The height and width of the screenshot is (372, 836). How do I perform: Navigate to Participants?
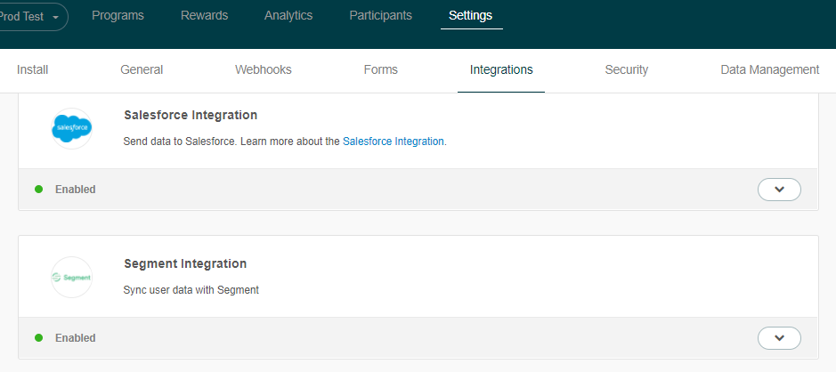[381, 15]
